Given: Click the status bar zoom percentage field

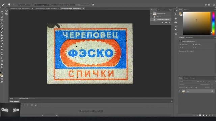Looking at the screenshot, I should (11, 98).
